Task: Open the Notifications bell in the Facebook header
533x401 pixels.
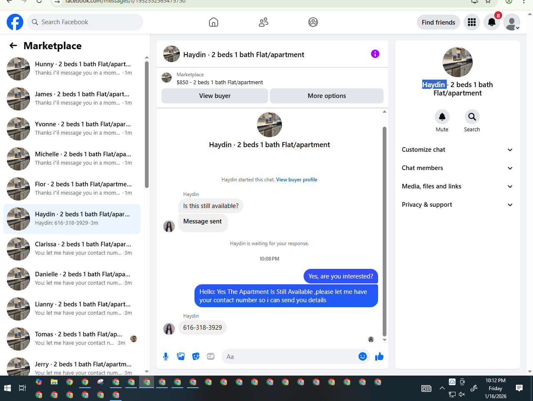Action: [x=492, y=22]
